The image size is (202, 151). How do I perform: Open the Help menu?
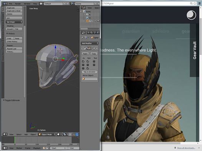click(x=35, y=4)
